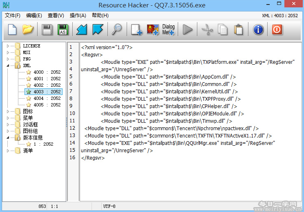304x212 pixels.
Task: Expand the 清单 tree node
Action: tap(8, 151)
